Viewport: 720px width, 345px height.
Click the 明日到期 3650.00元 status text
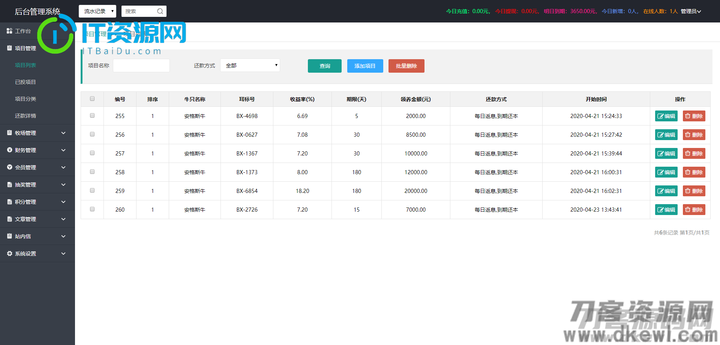(570, 11)
